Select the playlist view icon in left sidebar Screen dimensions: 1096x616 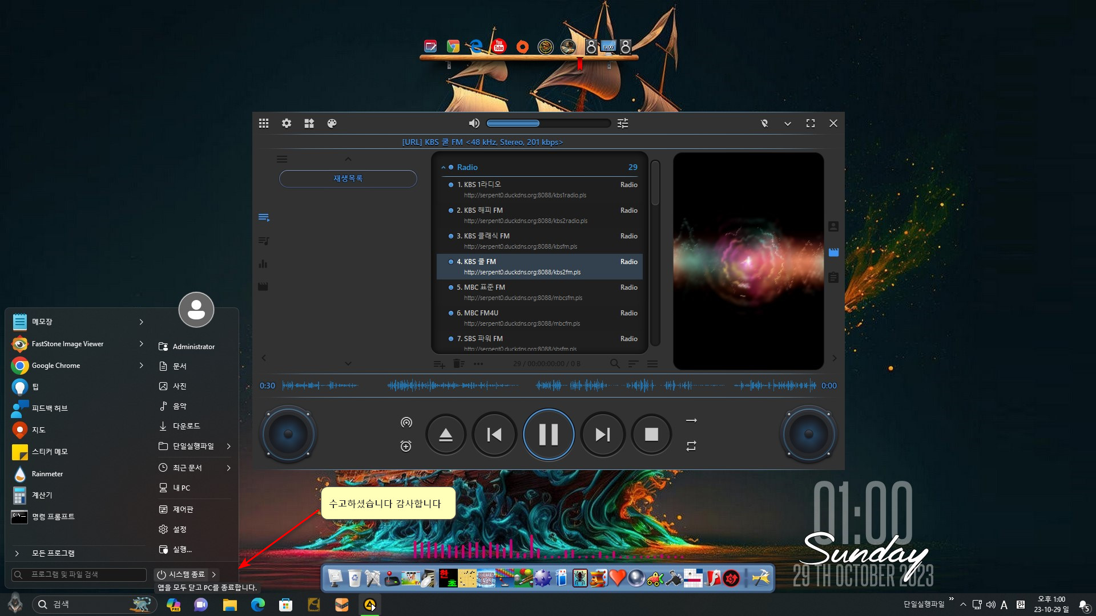(x=264, y=217)
